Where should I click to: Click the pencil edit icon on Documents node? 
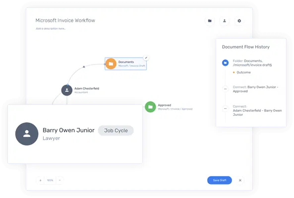tap(146, 58)
